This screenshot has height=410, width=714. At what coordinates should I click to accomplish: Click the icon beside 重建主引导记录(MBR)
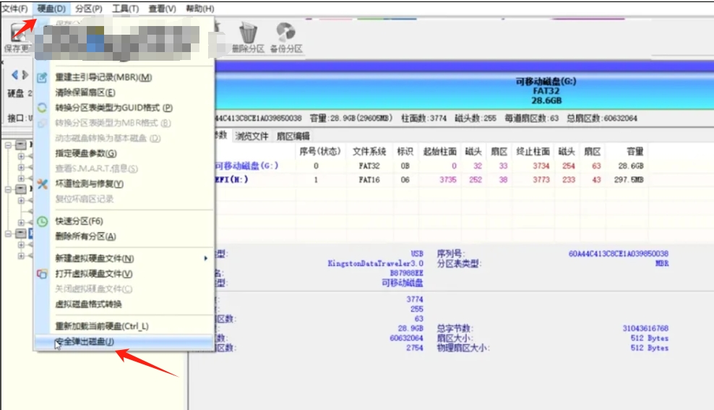(x=42, y=77)
